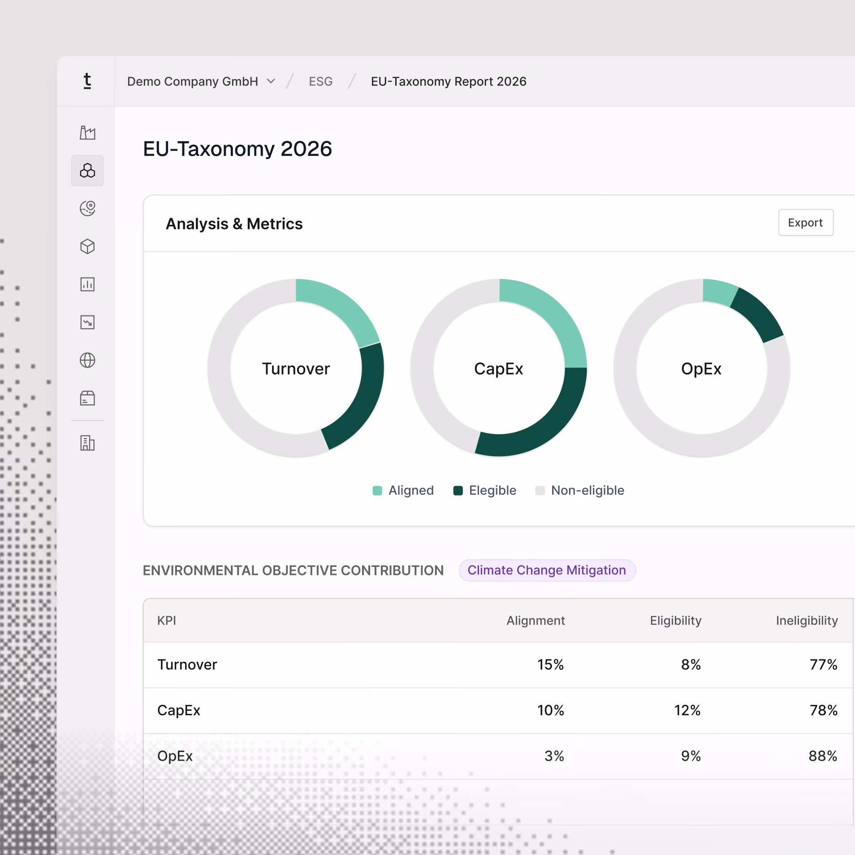Expand the Demo Company GmbH dropdown

pos(201,82)
